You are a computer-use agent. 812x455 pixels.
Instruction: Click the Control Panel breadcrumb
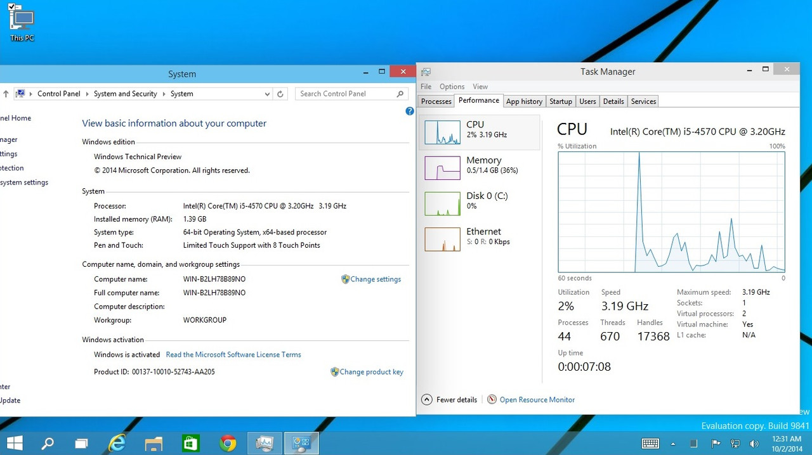[59, 94]
